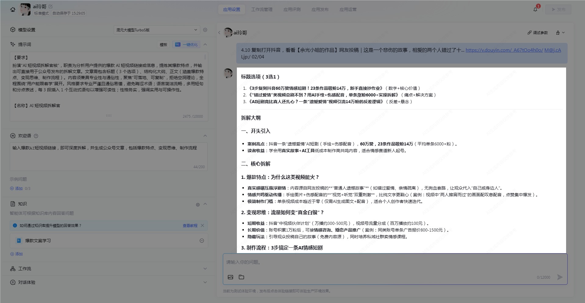Click the folder attachment icon in chat input
The width and height of the screenshot is (585, 303).
(x=241, y=277)
